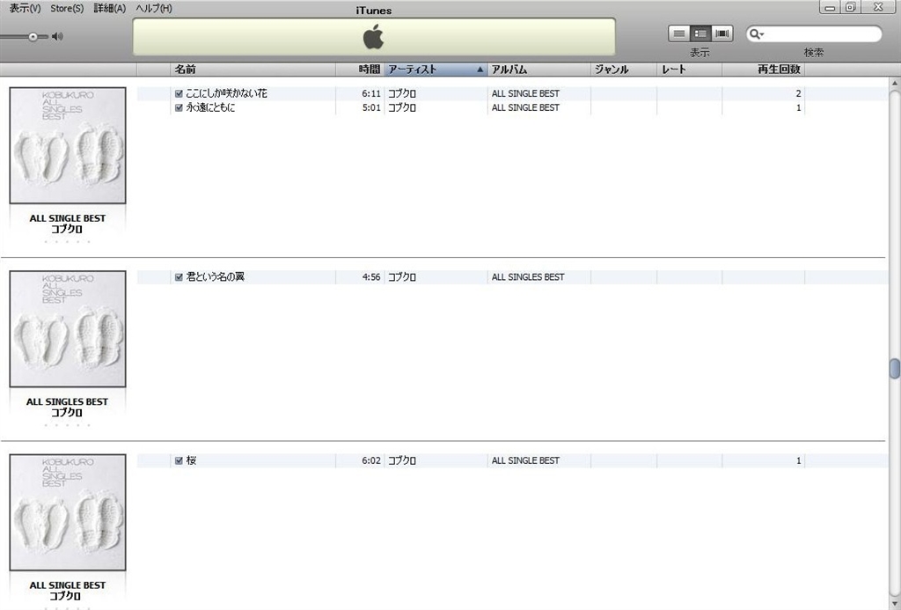Screen dimensions: 901x610
Task: Sort by ジャンル column header
Action: coord(624,70)
